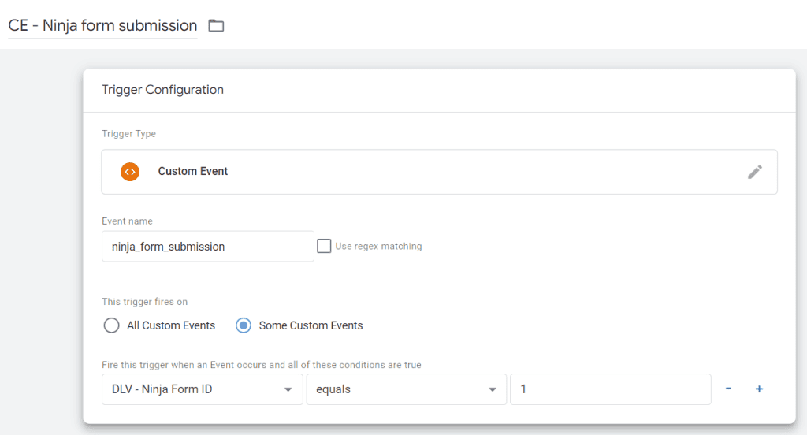Remove condition with minus icon

coord(728,389)
